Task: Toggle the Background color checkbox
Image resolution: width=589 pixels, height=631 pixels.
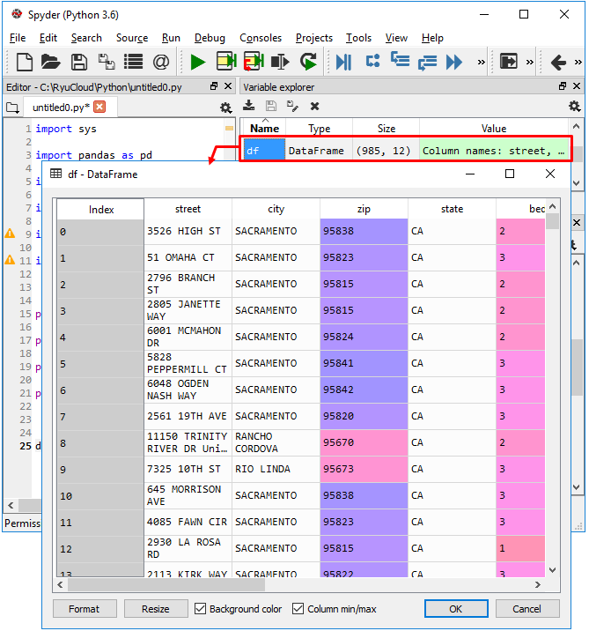Action: pyautogui.click(x=201, y=609)
